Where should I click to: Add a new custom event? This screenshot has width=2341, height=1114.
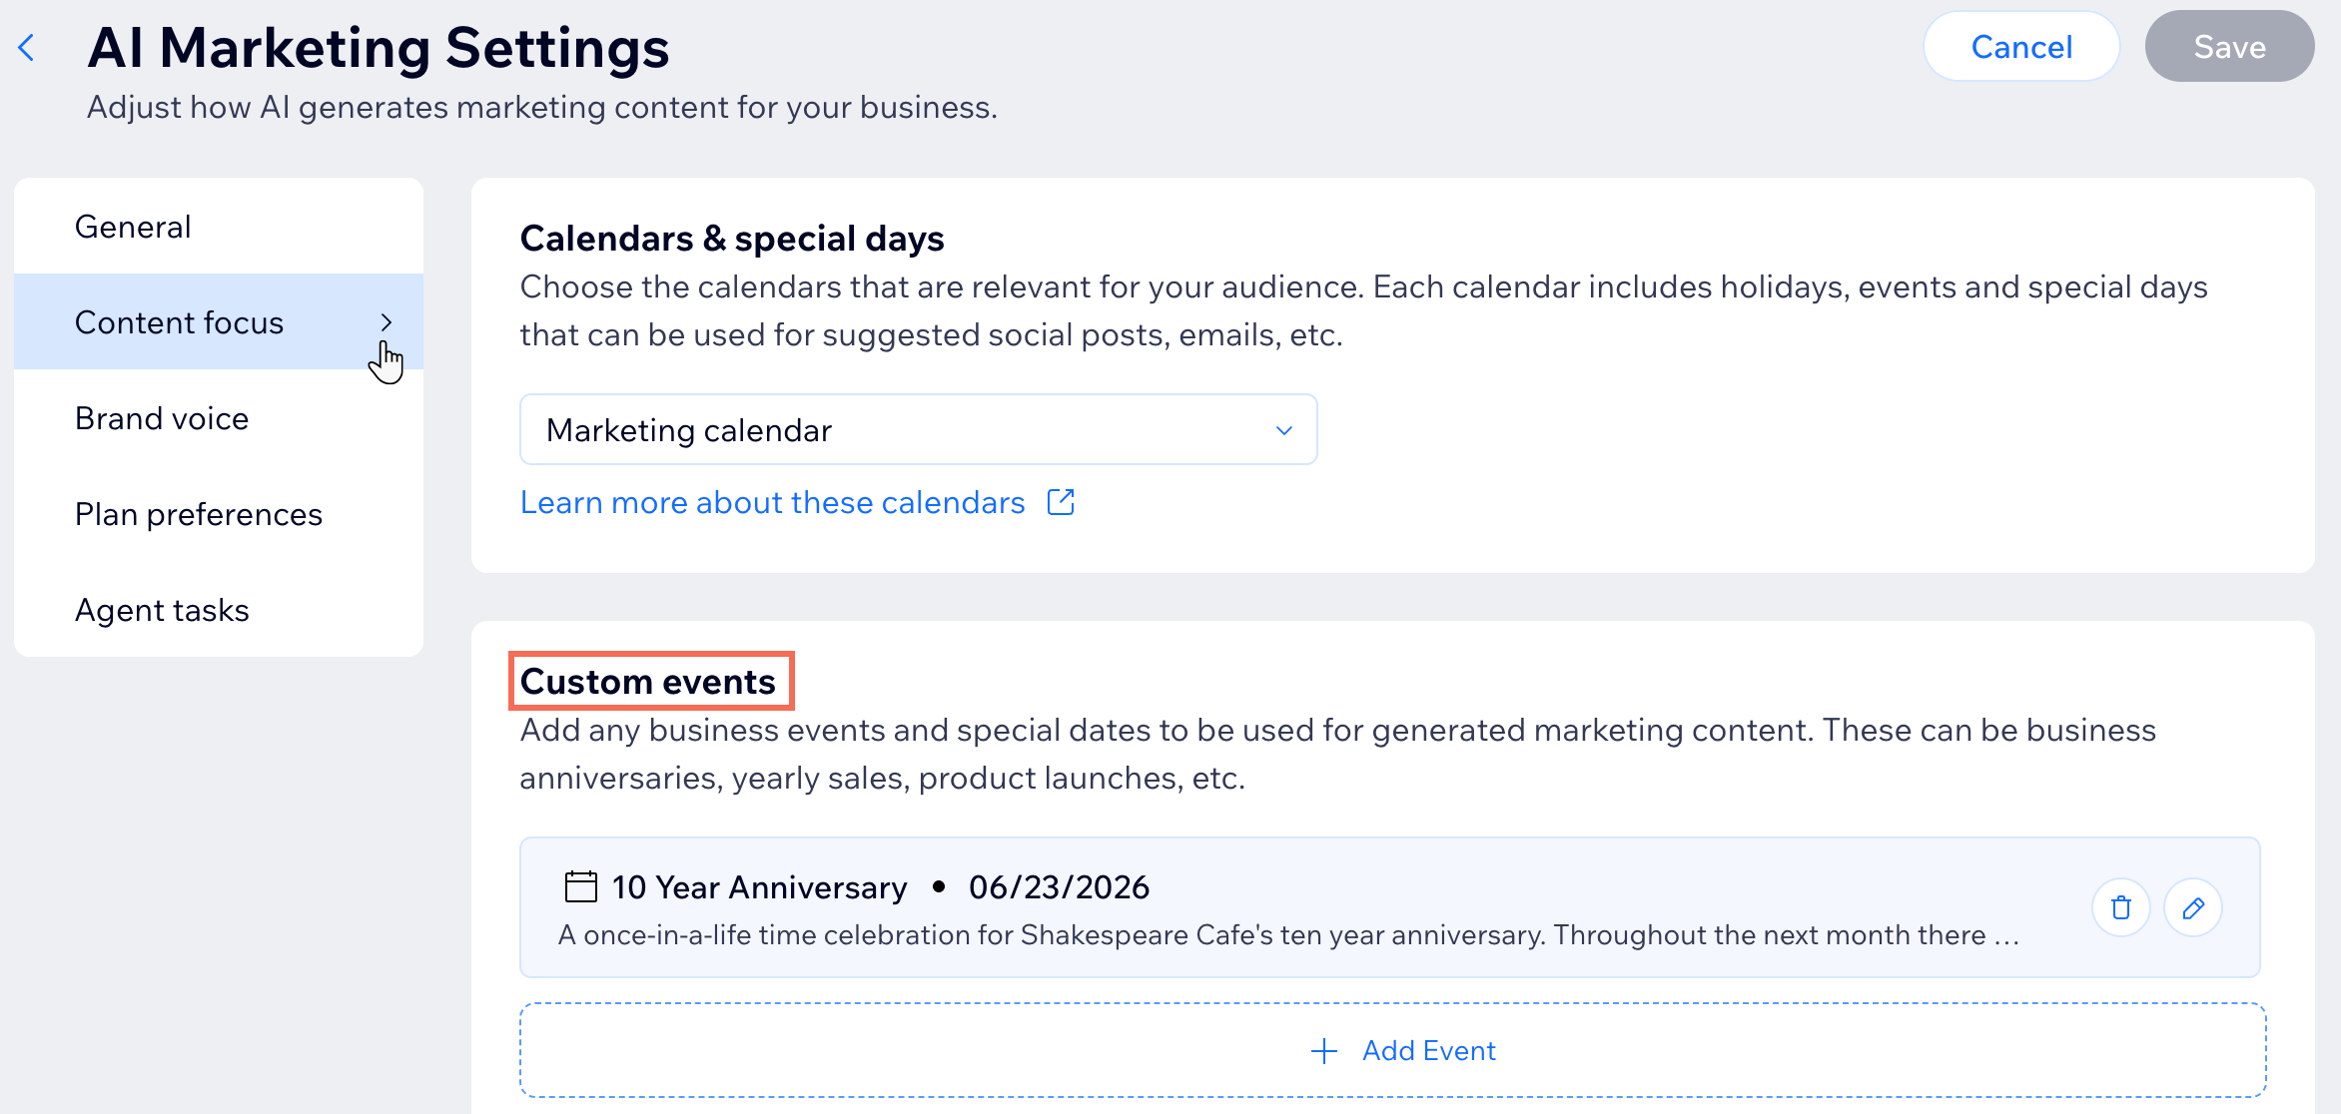point(1392,1050)
